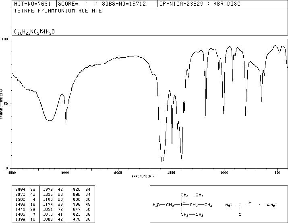Click the transmittance value 4 beside 1582
The width and height of the screenshot is (288, 223).
click(x=34, y=199)
